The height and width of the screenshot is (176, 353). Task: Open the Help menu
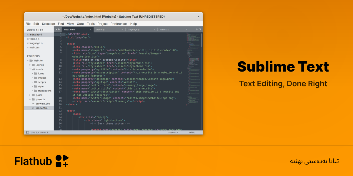134,24
